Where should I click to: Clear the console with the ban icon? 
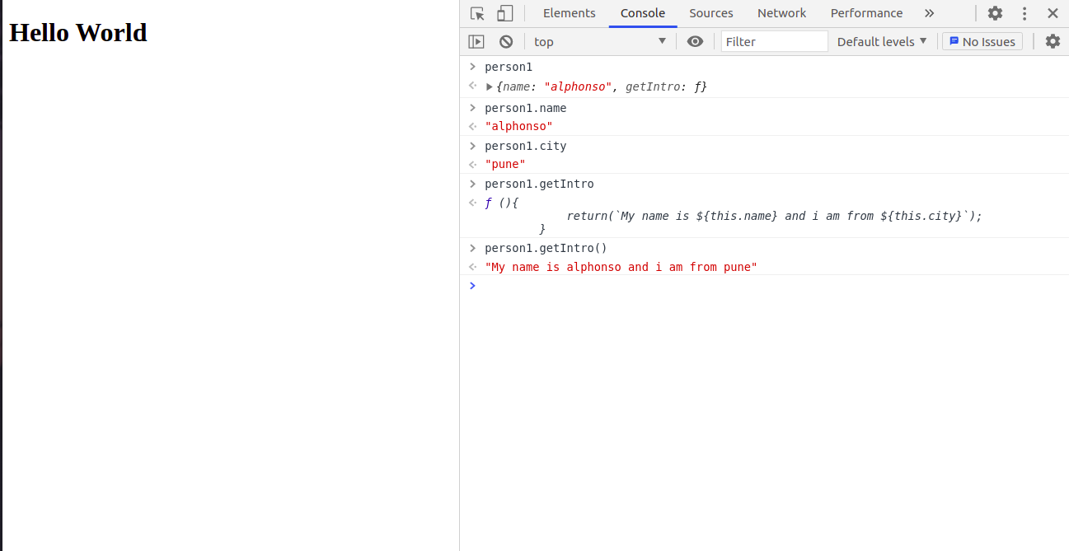pyautogui.click(x=506, y=41)
